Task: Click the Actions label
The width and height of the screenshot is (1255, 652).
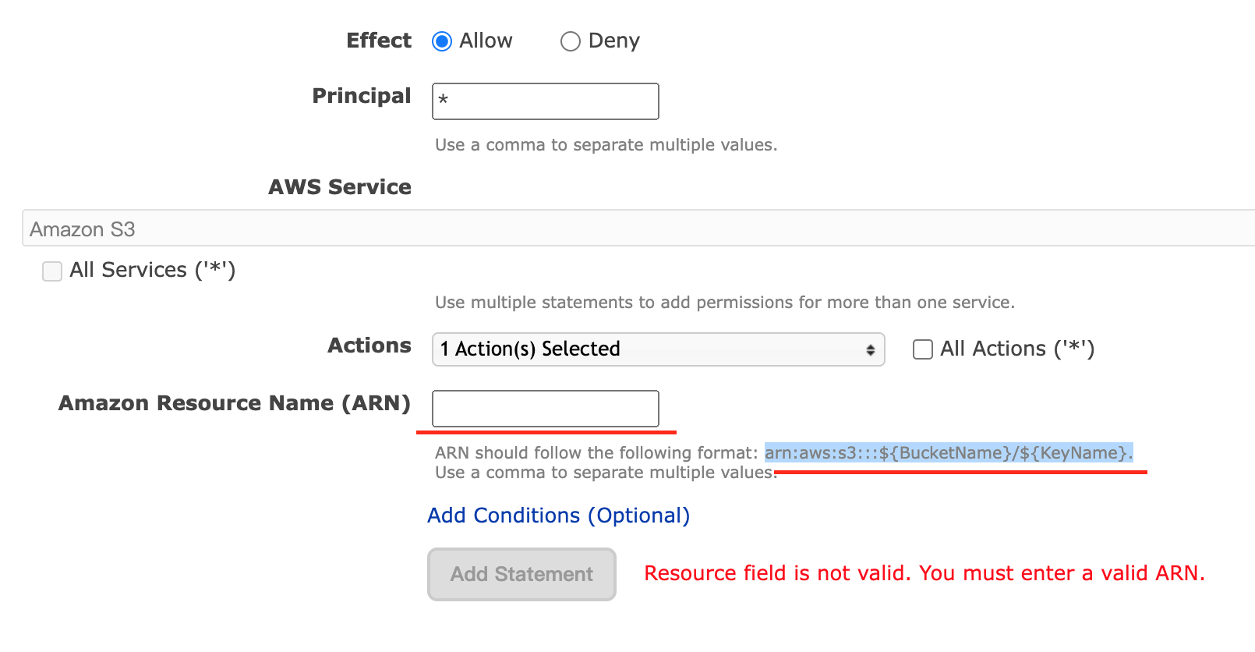Action: point(369,345)
